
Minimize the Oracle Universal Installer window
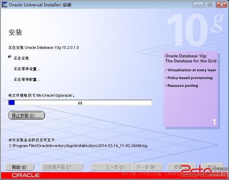pyautogui.click(x=198, y=5)
